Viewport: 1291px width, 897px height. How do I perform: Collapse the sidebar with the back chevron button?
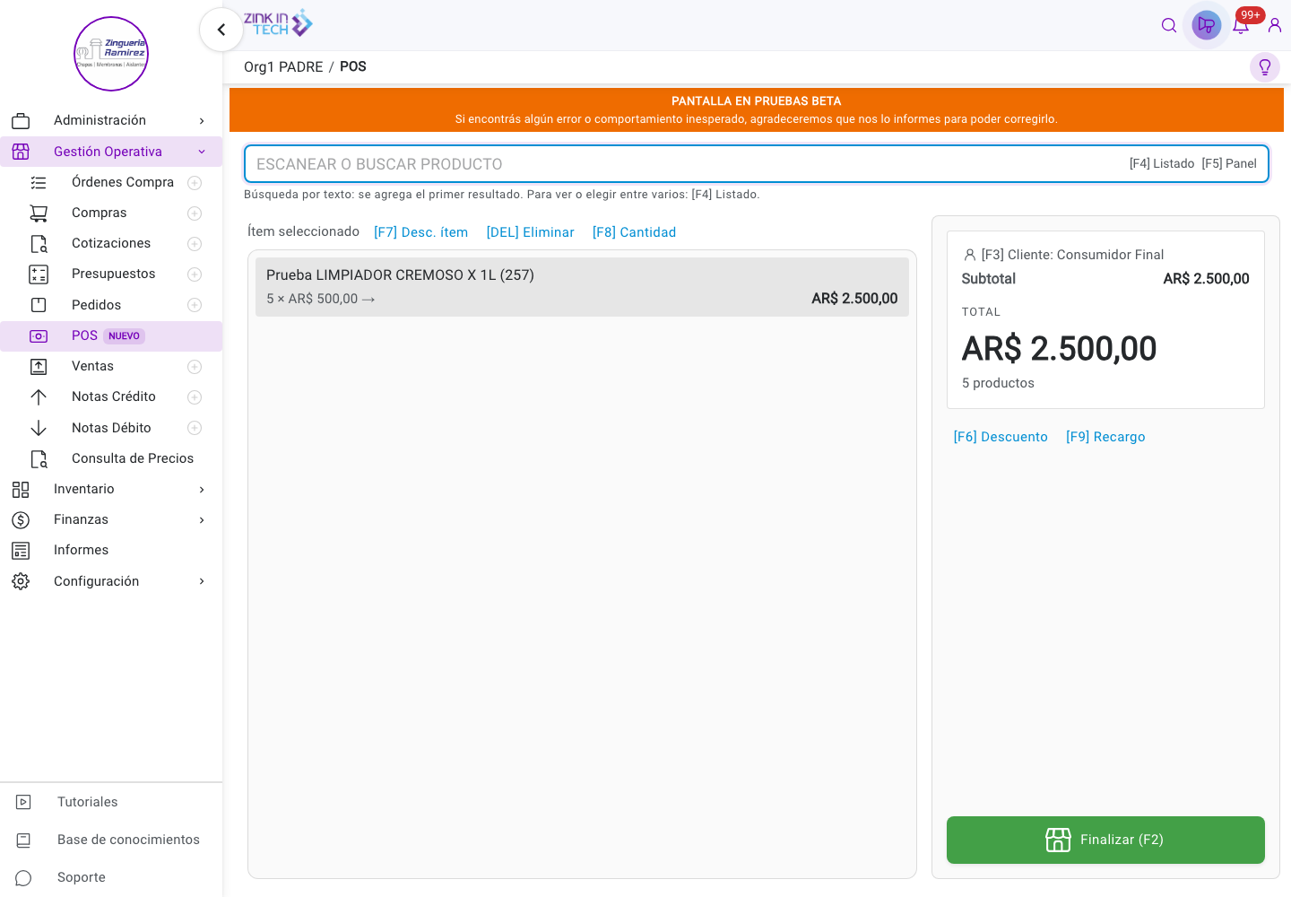pos(221,30)
